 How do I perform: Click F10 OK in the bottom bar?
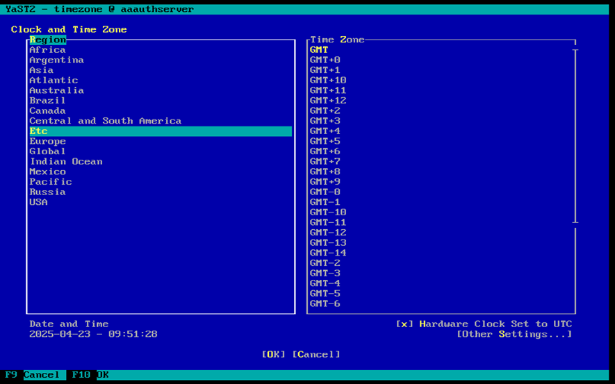point(90,375)
